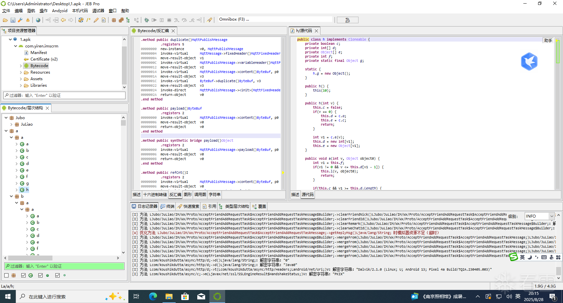Click the globe icon in the toolbar
This screenshot has width=563, height=303.
38,20
